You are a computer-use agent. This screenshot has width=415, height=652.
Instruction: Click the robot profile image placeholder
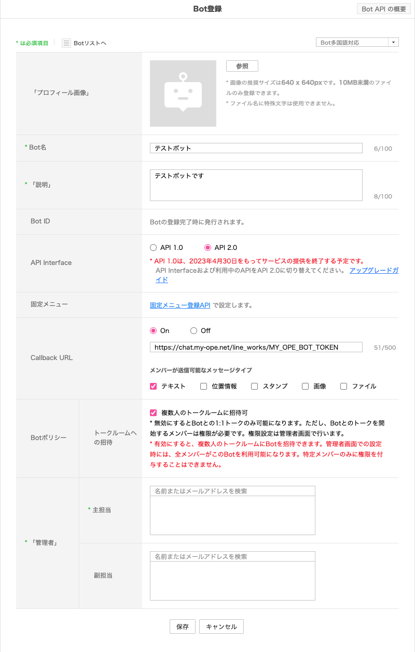[183, 94]
